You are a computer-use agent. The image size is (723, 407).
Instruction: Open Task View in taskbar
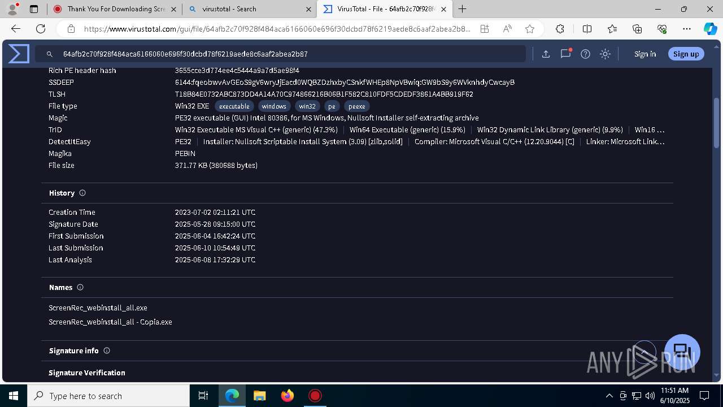pos(203,396)
